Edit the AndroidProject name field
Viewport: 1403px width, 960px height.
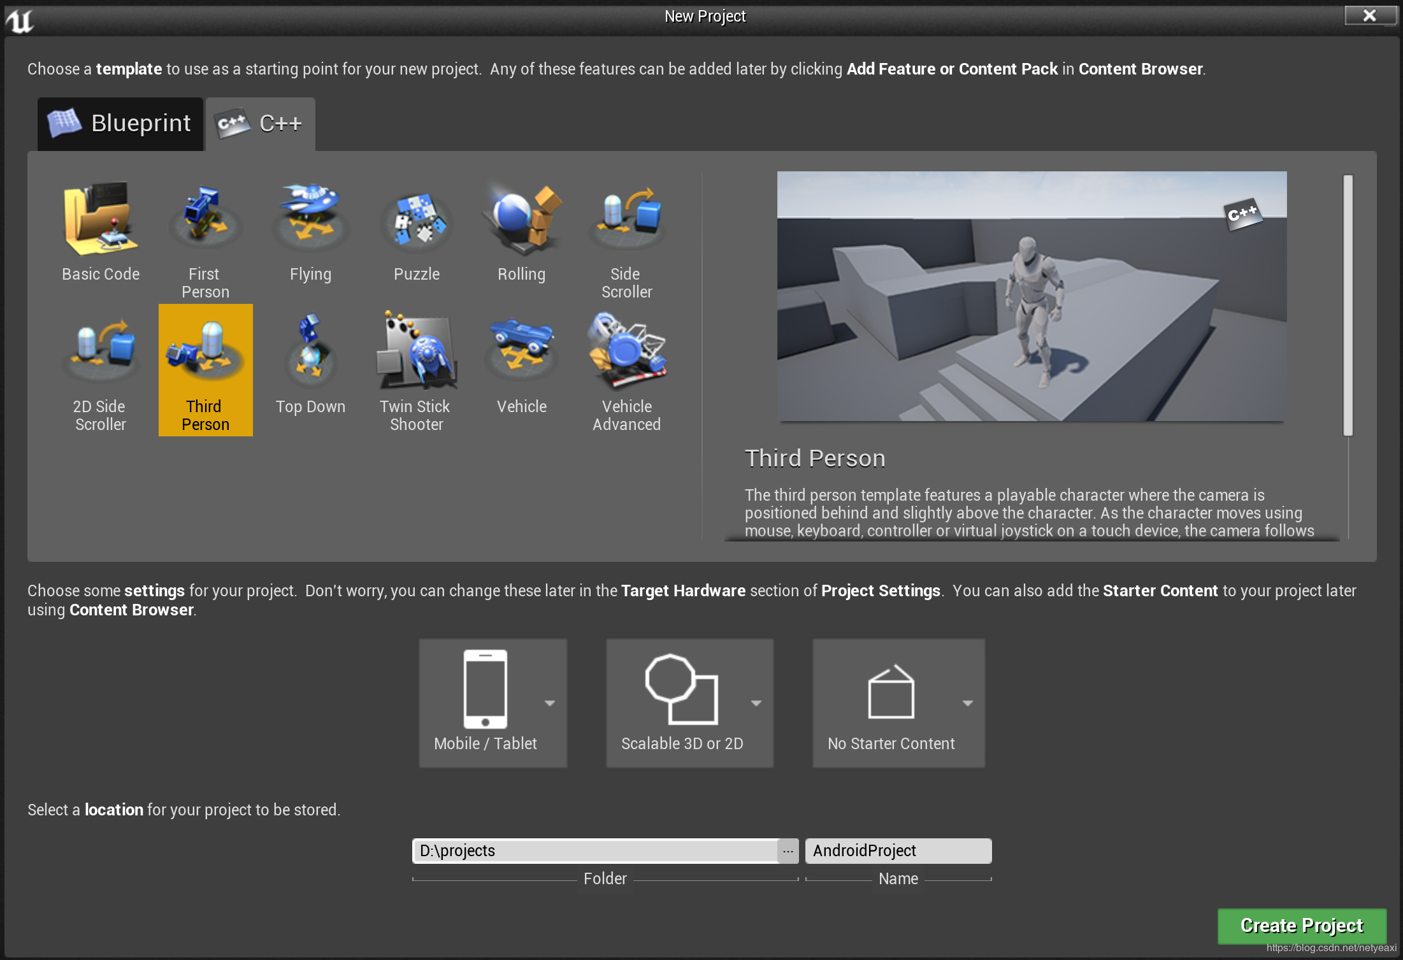coord(898,850)
